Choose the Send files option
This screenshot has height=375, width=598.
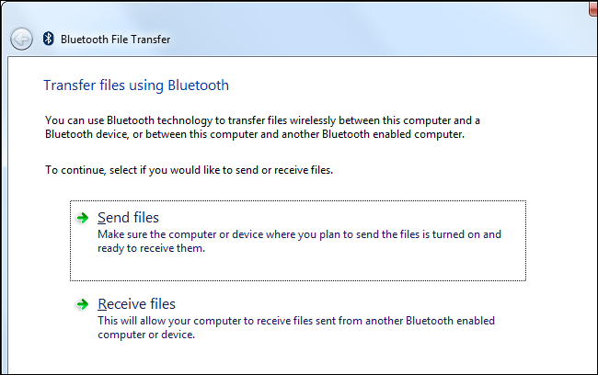128,218
